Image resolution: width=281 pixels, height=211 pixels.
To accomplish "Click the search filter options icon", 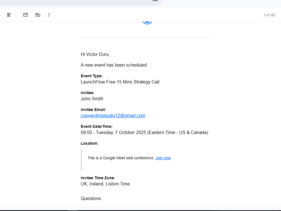I will [155, 1].
